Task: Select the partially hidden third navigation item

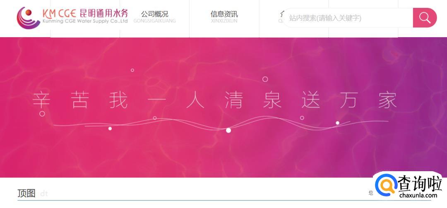Action: click(x=281, y=17)
